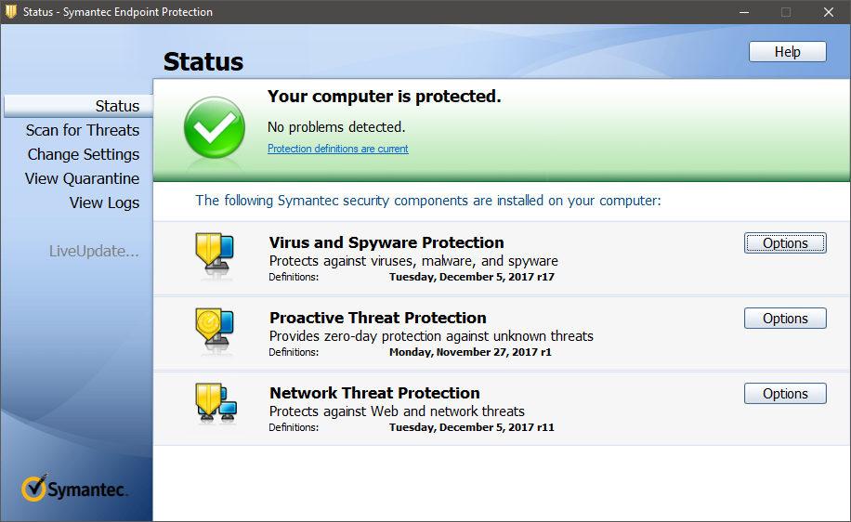Open the Help button
Viewport: 851px width, 522px height.
(788, 51)
